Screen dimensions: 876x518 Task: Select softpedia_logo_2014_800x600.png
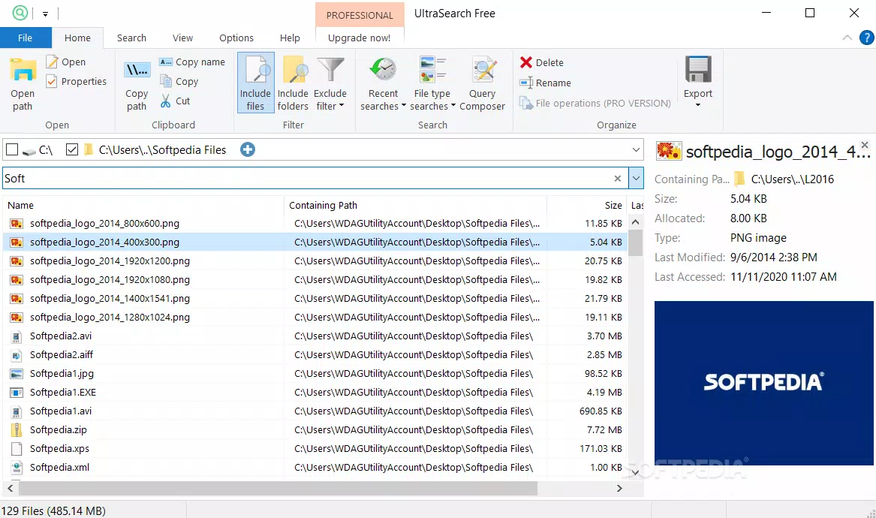click(x=315, y=224)
